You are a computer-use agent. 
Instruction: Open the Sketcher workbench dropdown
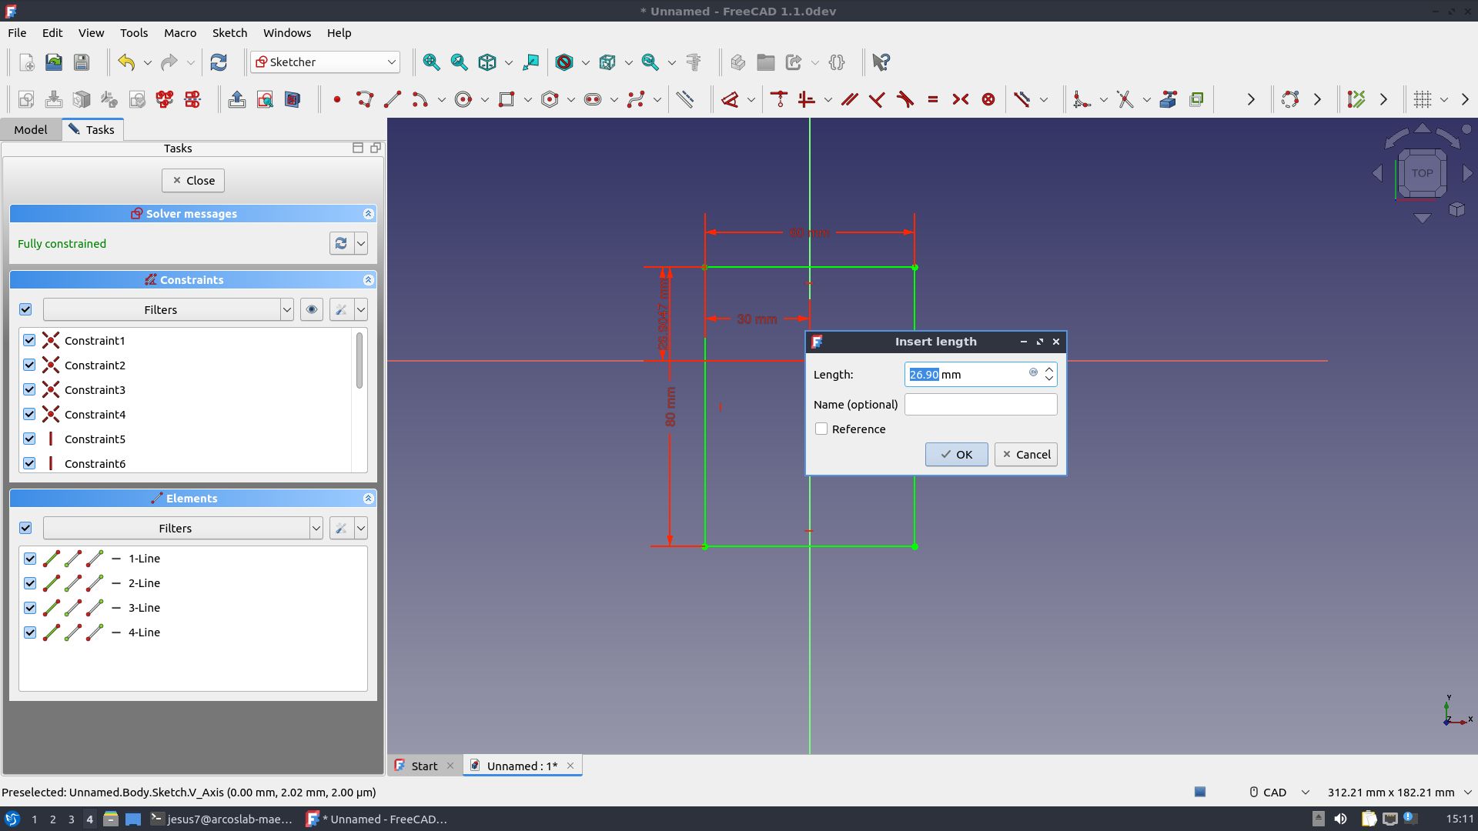click(x=326, y=62)
